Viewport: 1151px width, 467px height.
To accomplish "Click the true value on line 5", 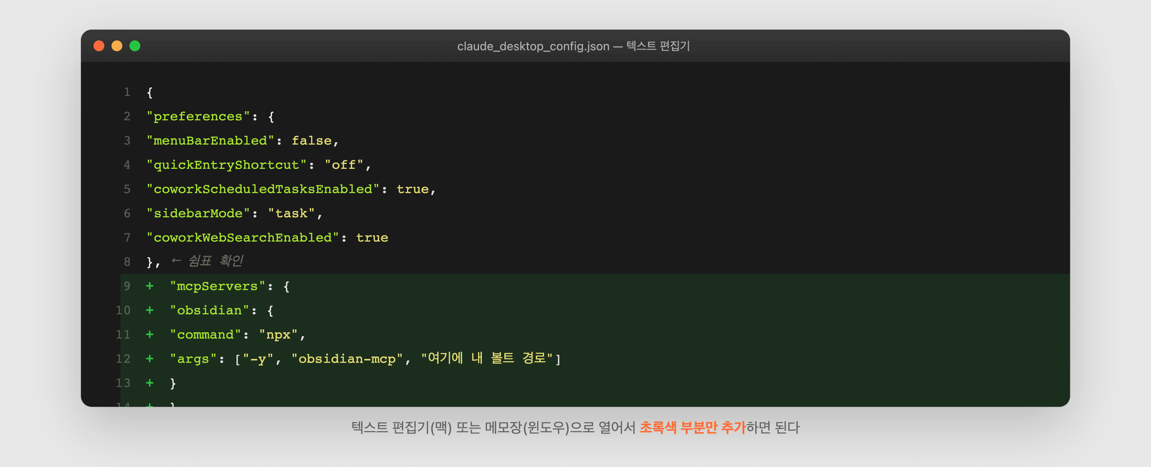I will tap(412, 189).
